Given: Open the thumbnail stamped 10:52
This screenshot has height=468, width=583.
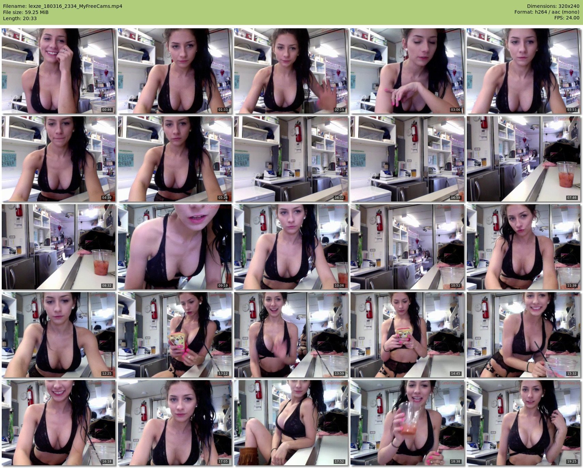Looking at the screenshot, I should (407, 247).
